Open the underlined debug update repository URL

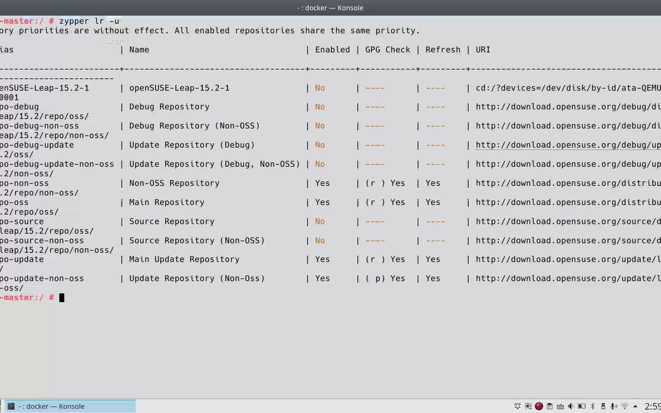coord(568,145)
